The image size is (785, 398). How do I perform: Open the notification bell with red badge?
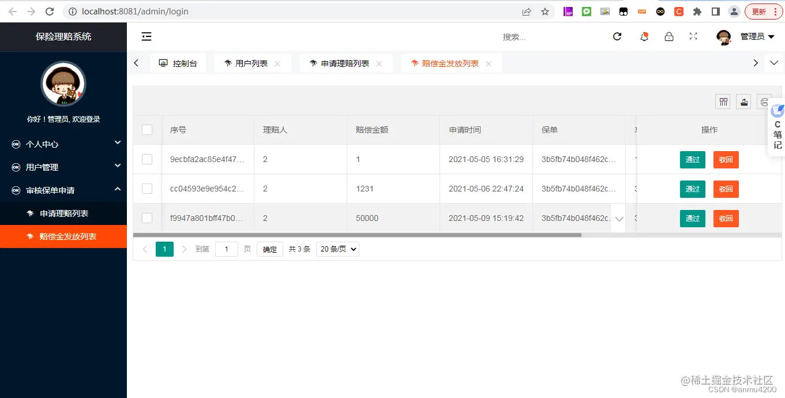pyautogui.click(x=644, y=36)
